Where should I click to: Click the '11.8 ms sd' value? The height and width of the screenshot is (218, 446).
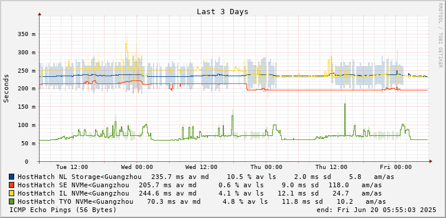[x=302, y=201]
